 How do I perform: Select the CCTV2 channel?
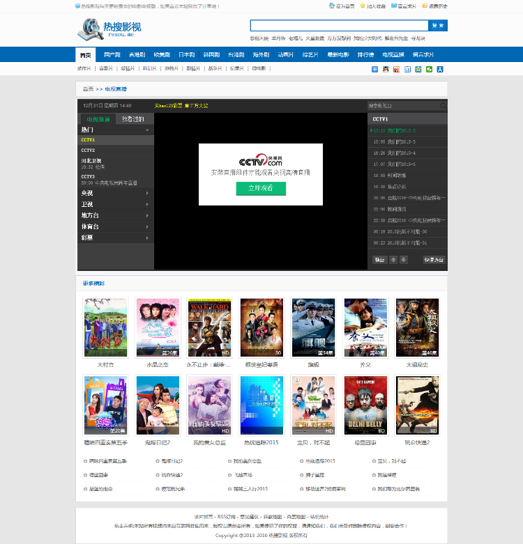coord(116,150)
